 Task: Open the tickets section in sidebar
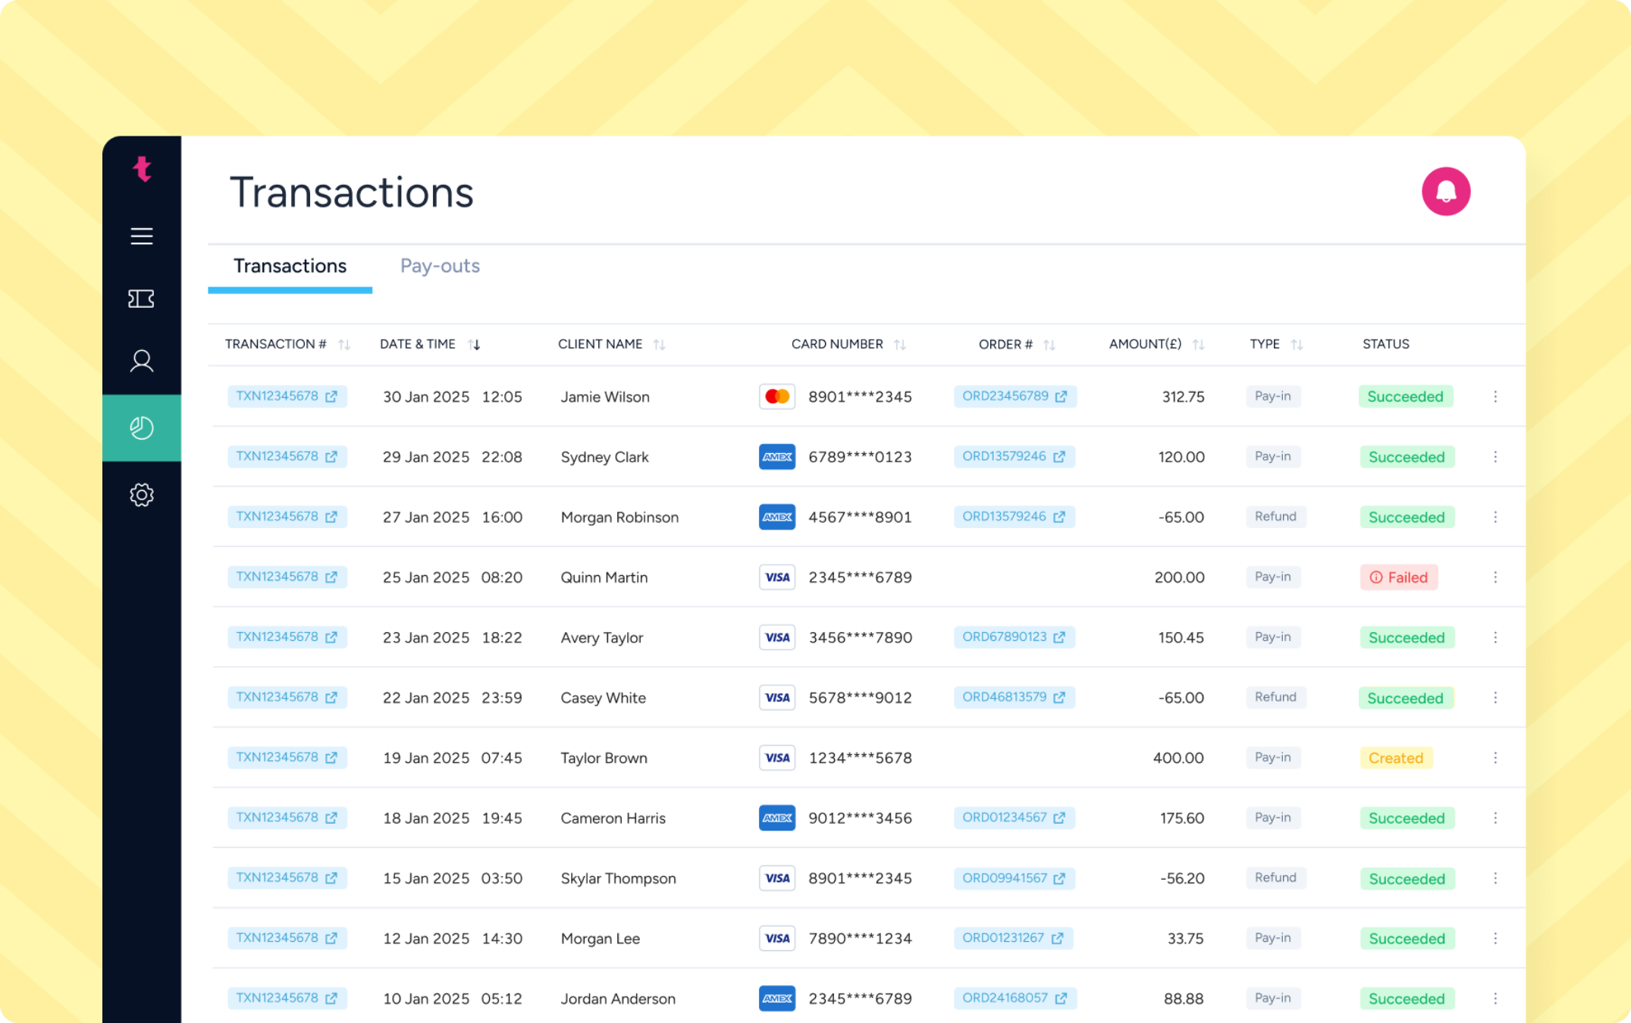[142, 299]
